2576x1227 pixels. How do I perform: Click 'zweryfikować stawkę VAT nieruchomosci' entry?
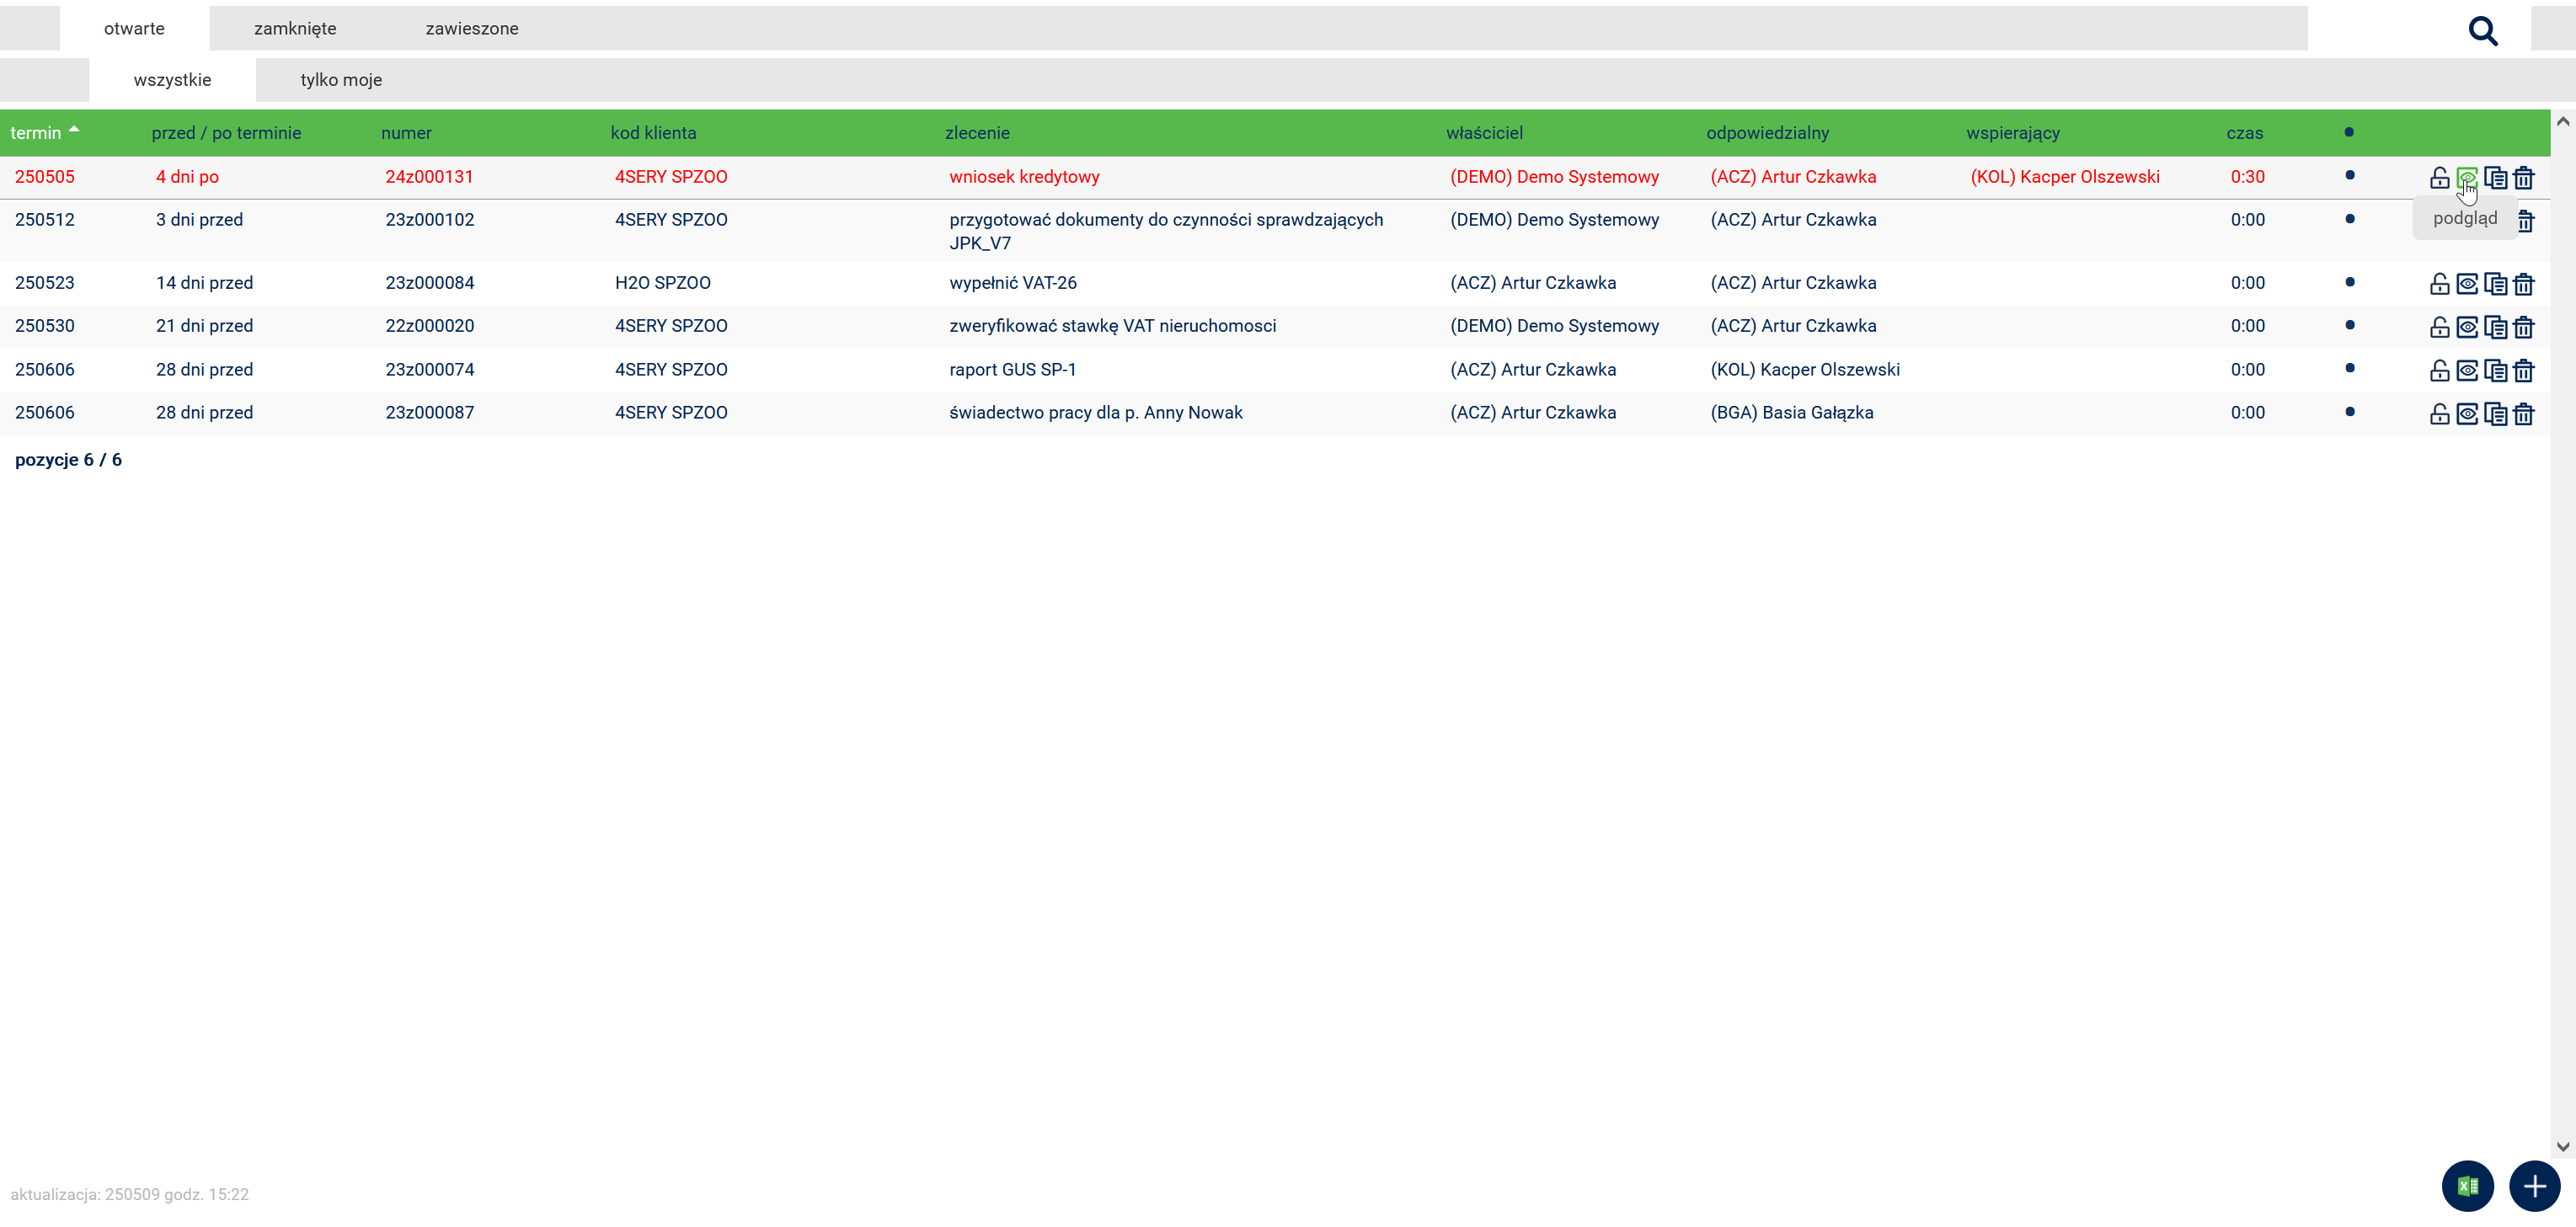(x=1112, y=326)
